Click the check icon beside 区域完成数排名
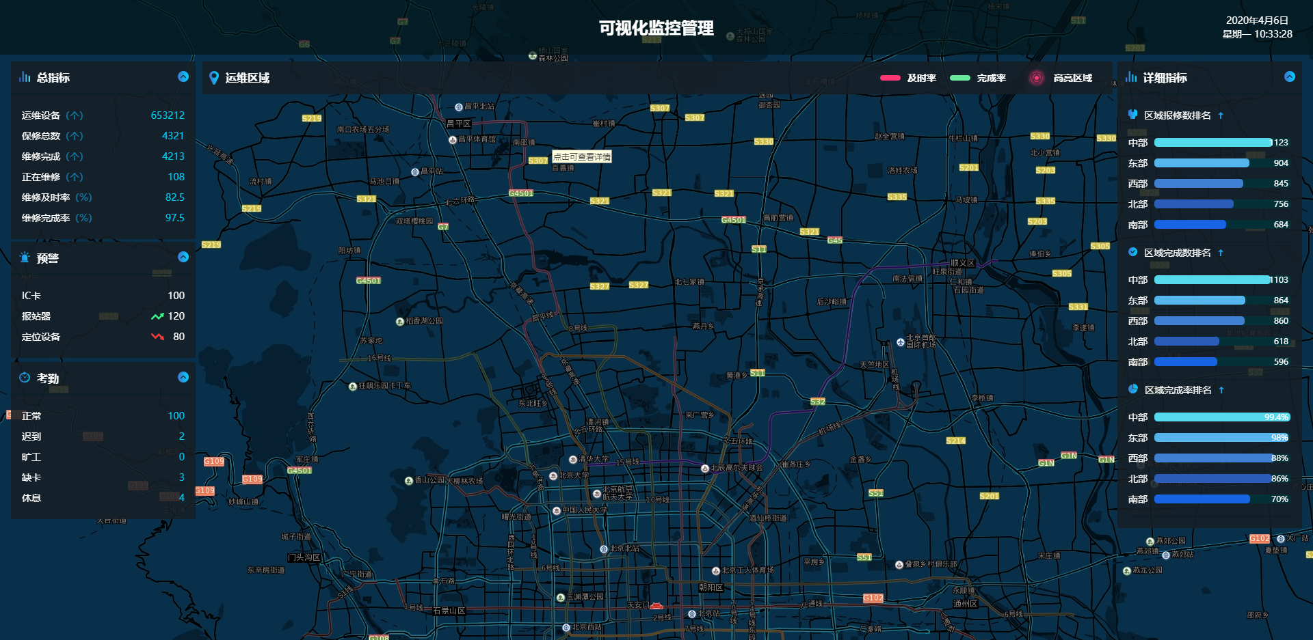Image resolution: width=1313 pixels, height=640 pixels. pos(1133,252)
